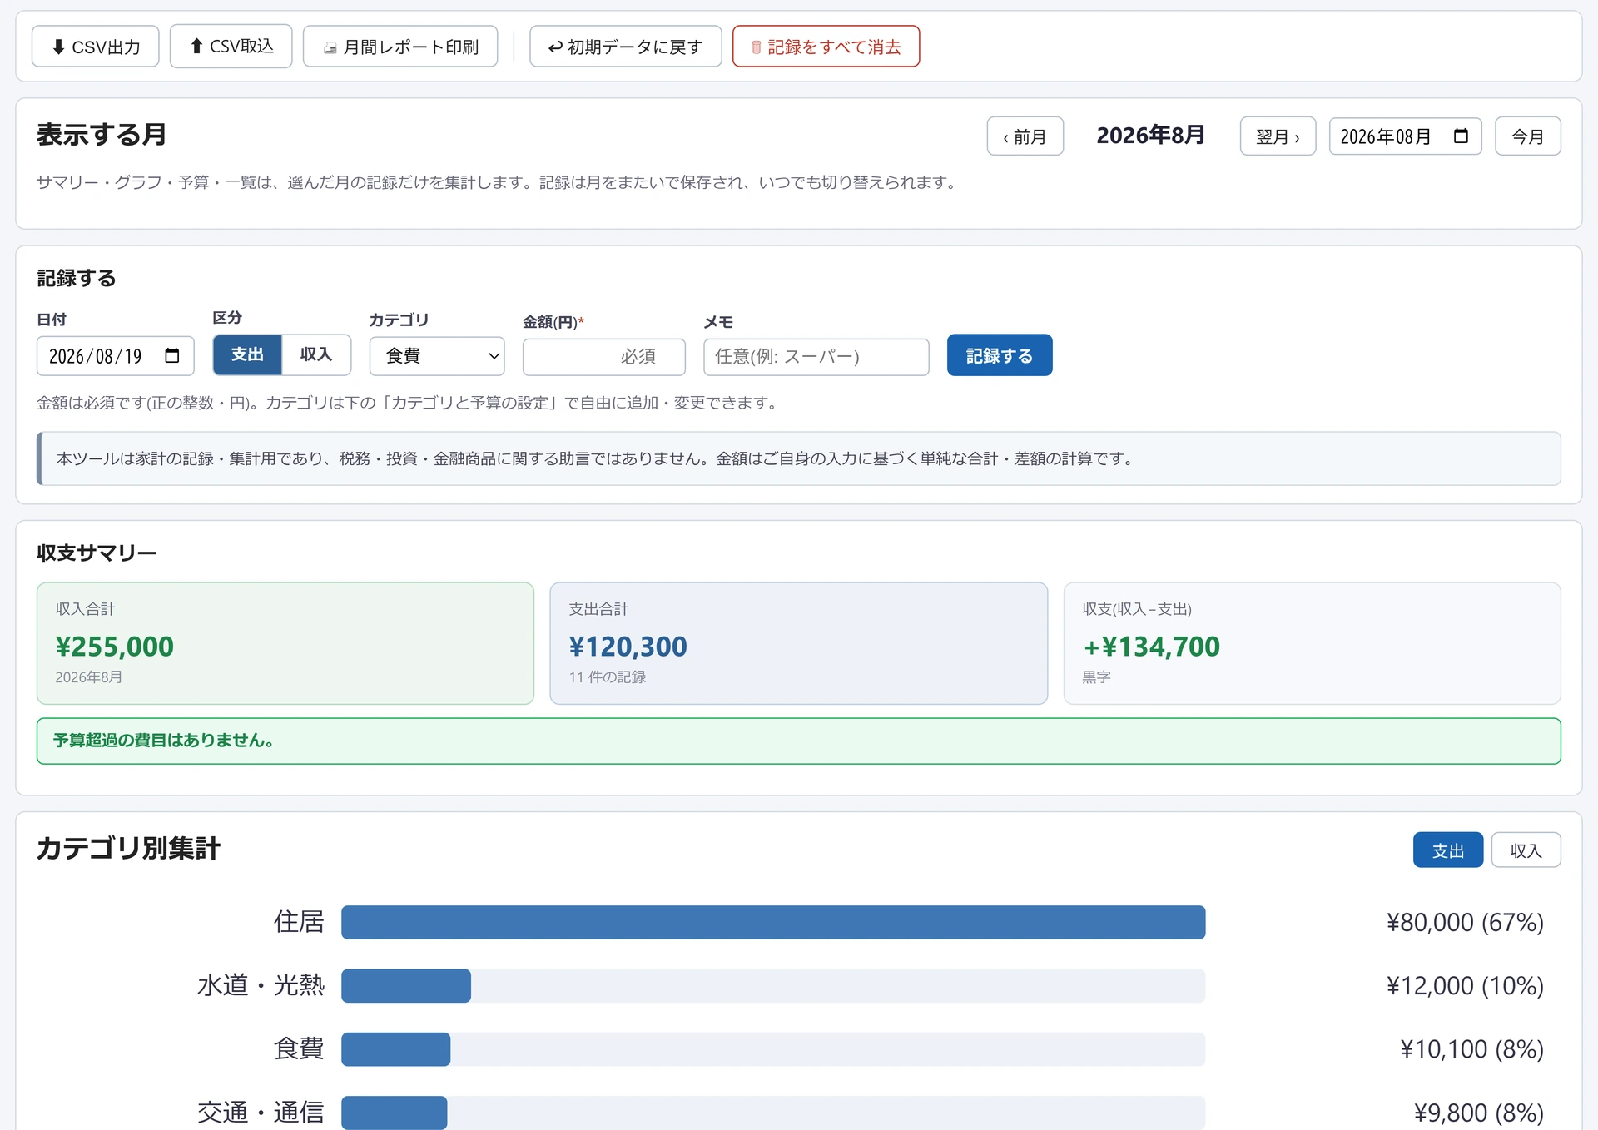1598x1130 pixels.
Task: Click the 2026年8月 month heading
Action: click(1151, 136)
